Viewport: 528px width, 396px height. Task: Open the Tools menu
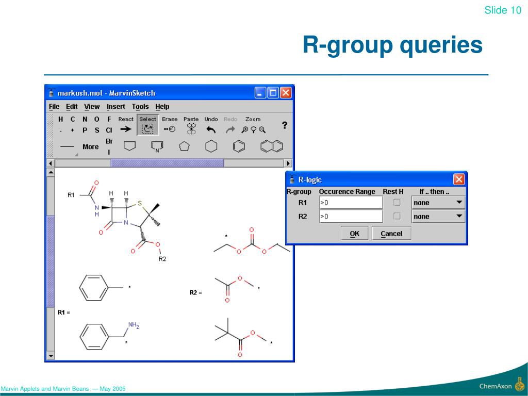[140, 107]
